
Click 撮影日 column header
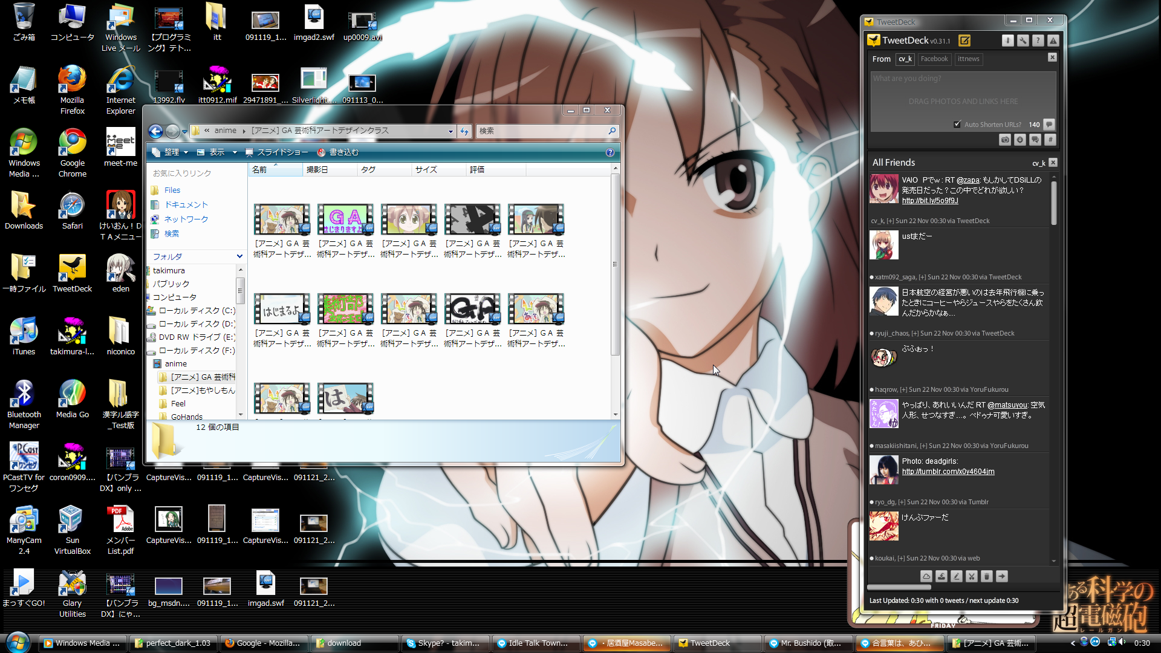330,170
